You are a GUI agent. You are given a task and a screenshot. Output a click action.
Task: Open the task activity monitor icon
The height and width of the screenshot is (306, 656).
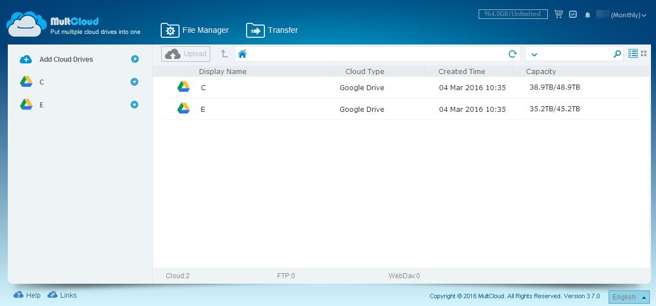click(573, 14)
